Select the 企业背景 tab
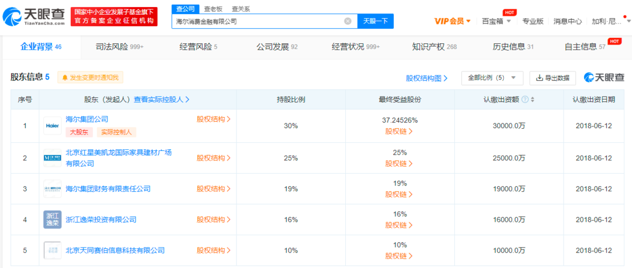 coord(41,47)
